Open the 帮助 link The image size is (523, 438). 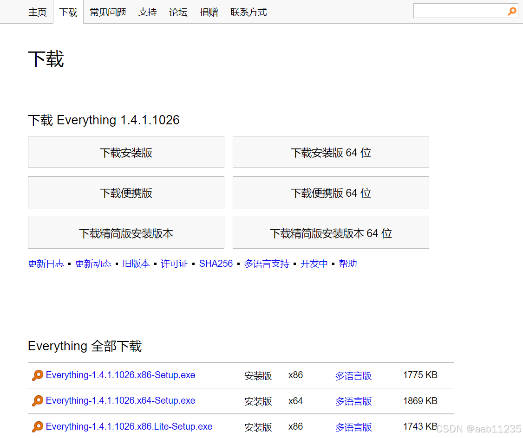tap(348, 264)
